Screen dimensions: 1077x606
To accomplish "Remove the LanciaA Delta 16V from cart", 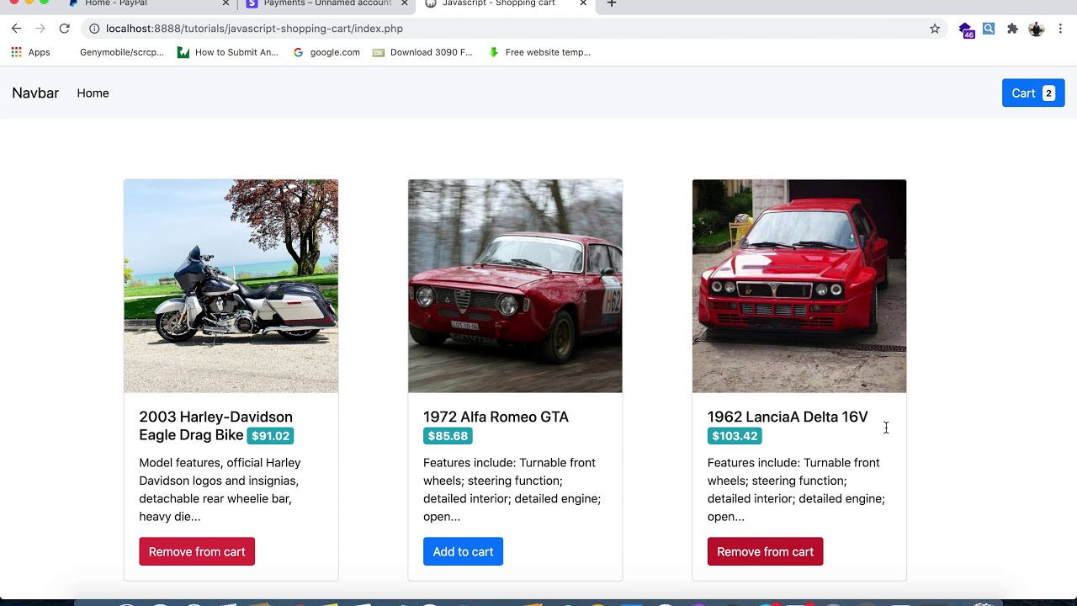I will point(765,551).
